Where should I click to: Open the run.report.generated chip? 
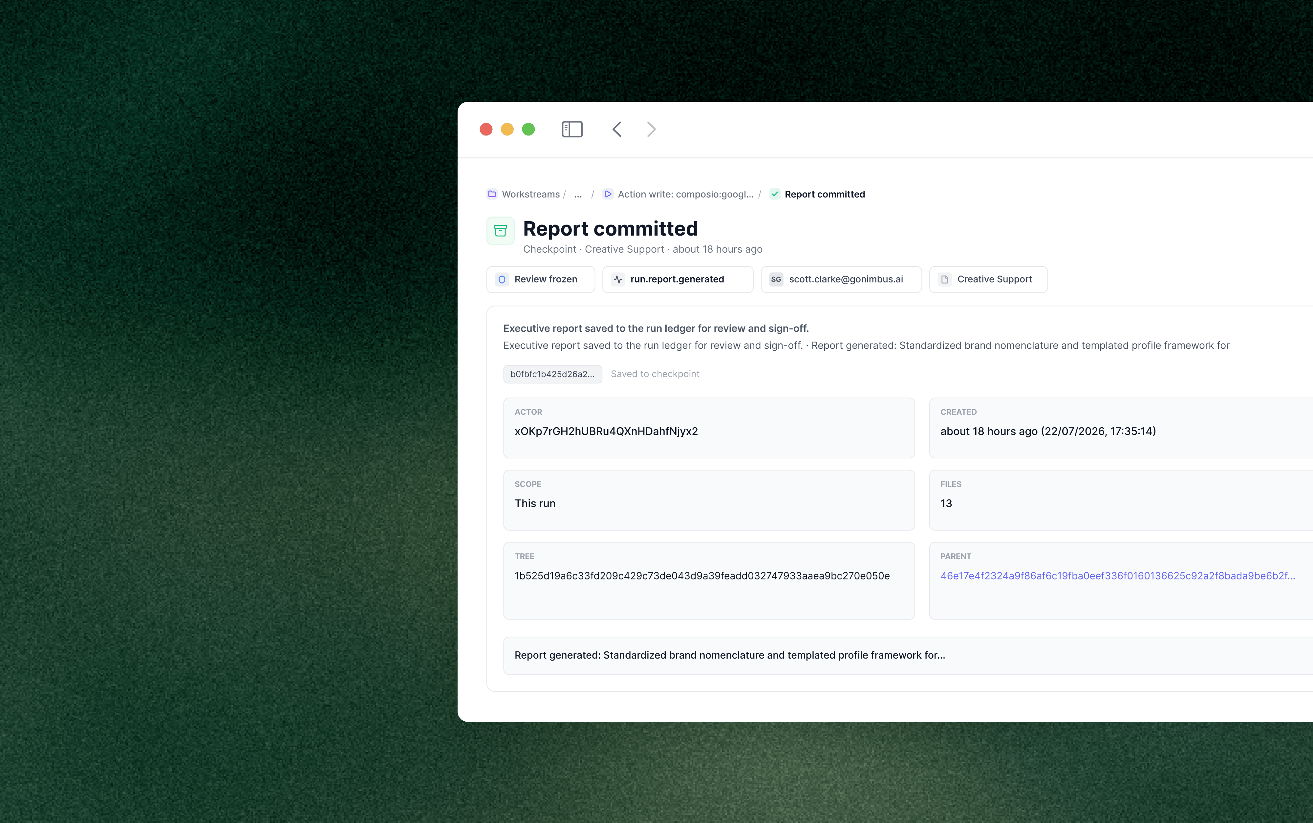(678, 279)
